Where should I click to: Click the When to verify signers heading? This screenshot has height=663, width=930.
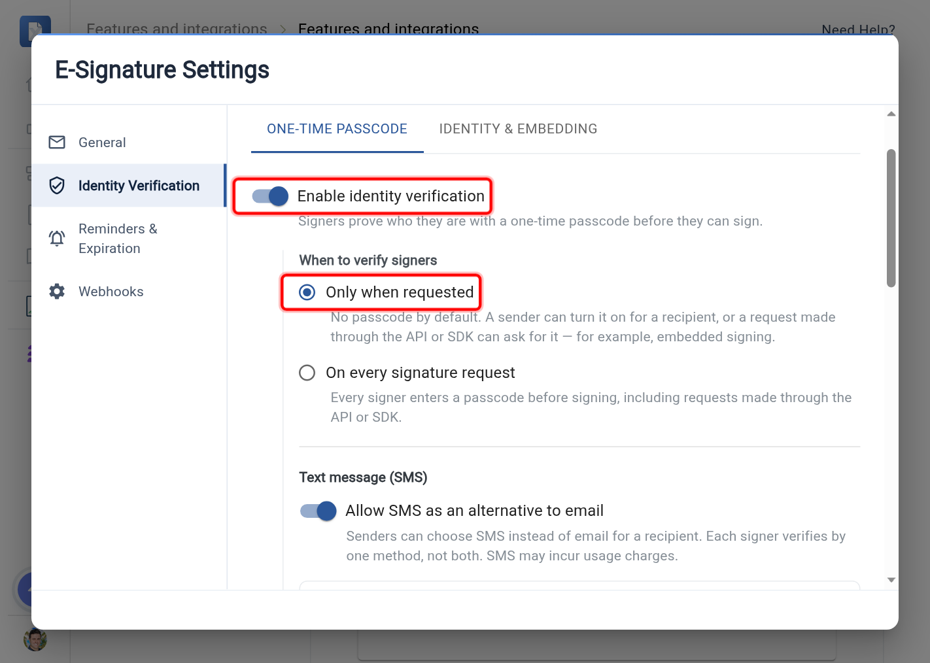pyautogui.click(x=368, y=260)
